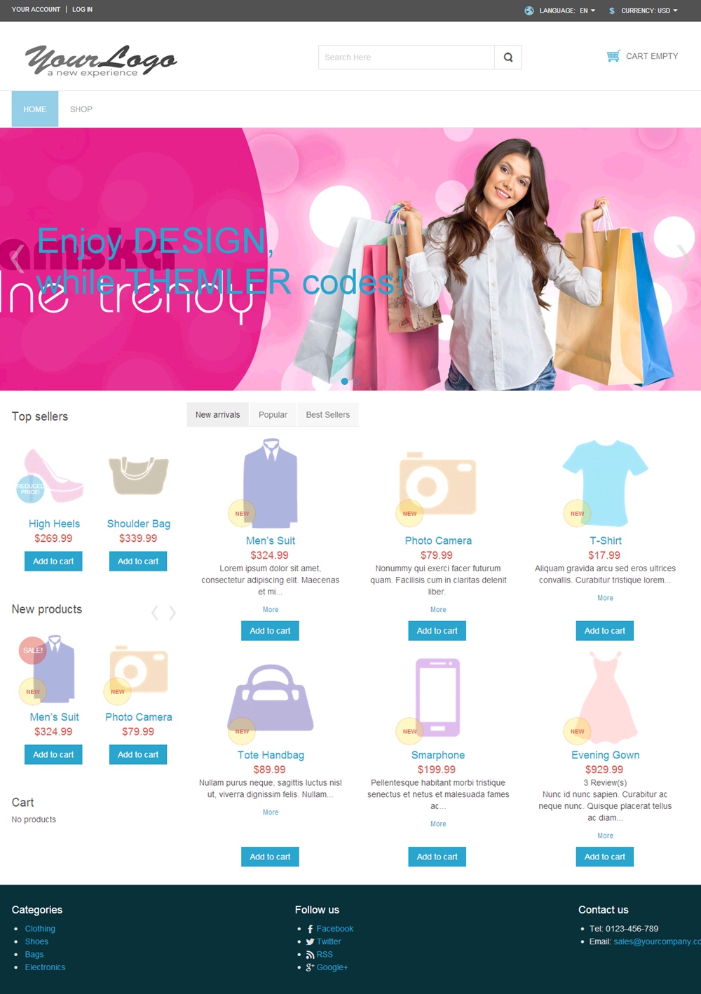701x994 pixels.
Task: Switch to the Best Sellers tab
Action: 327,415
